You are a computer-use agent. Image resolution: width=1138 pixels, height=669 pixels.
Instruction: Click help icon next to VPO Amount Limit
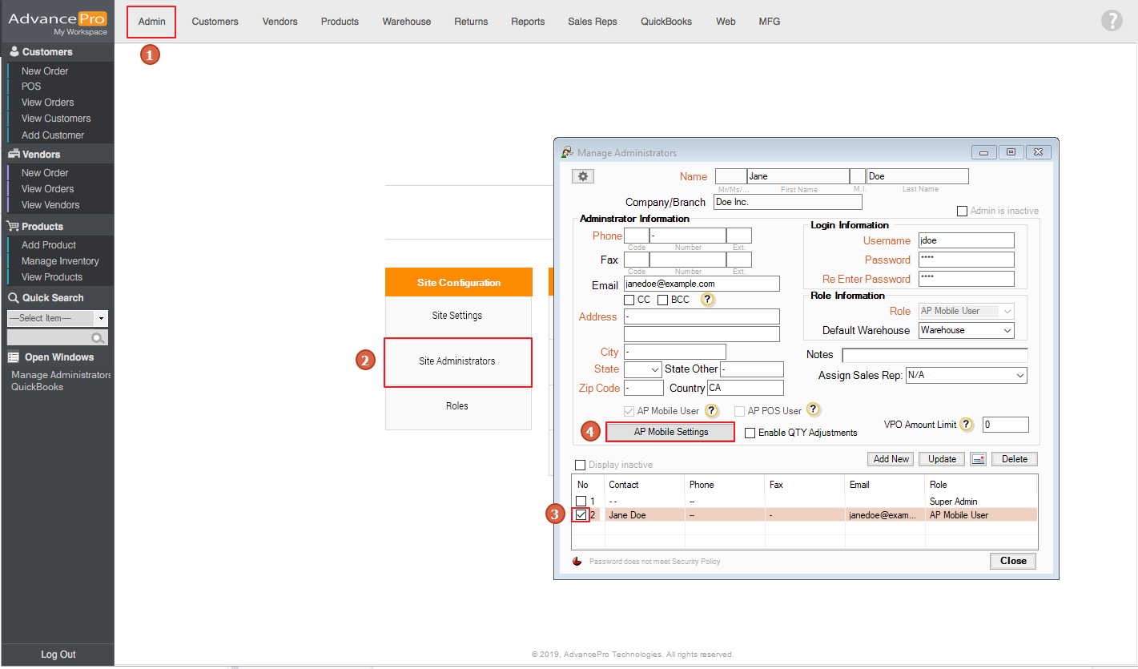click(x=967, y=425)
